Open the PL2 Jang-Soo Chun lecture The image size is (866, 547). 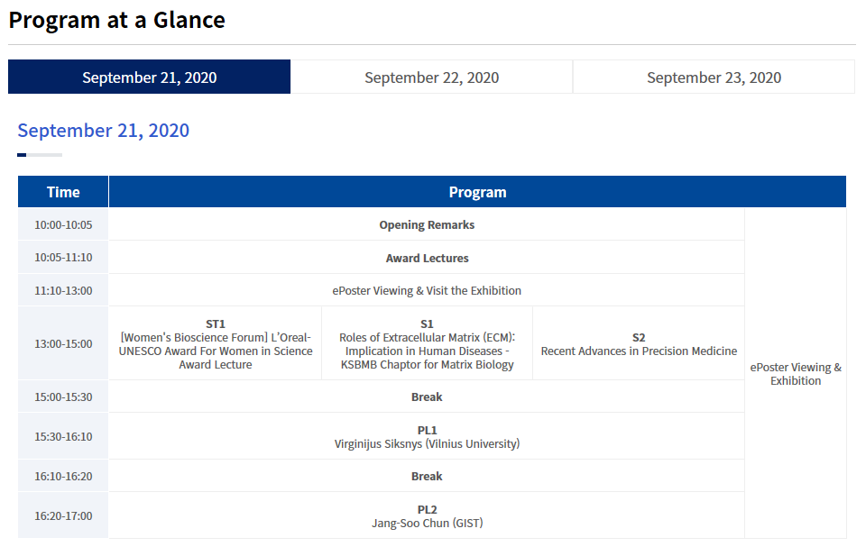coord(426,516)
